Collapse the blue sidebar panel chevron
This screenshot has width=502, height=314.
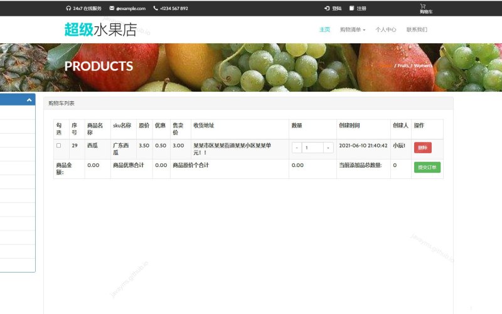click(29, 100)
